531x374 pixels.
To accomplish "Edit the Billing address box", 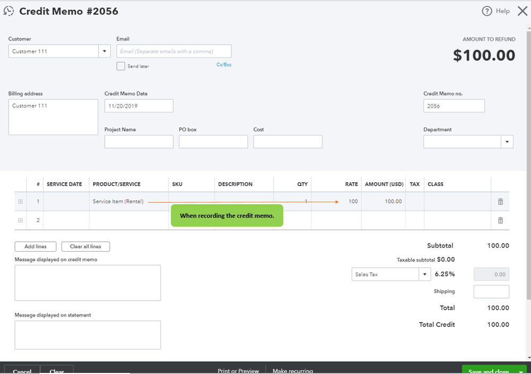I will pos(53,117).
